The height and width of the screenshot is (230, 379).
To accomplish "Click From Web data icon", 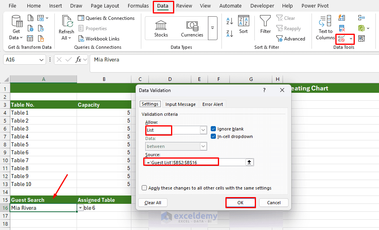I will point(30,28).
